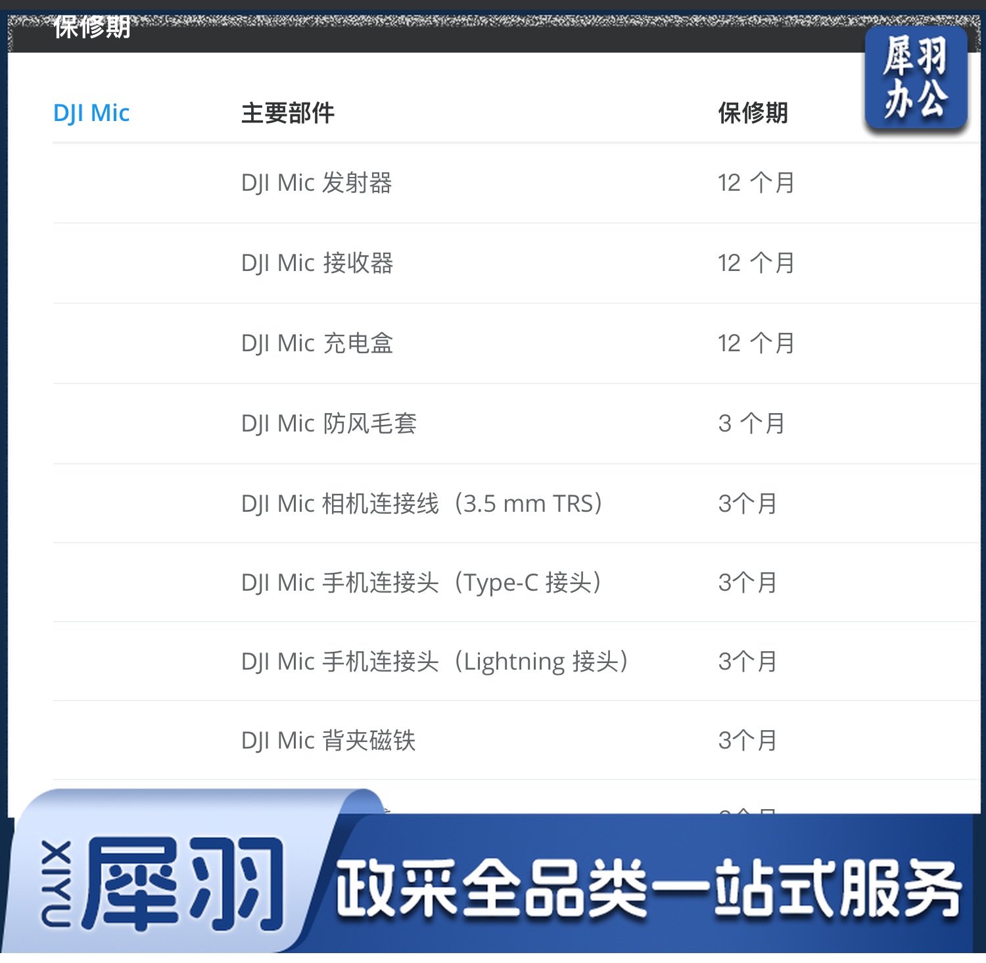This screenshot has height=963, width=986.
Task: Choose the DJI Mic 防风毛套 entry
Action: tap(329, 424)
